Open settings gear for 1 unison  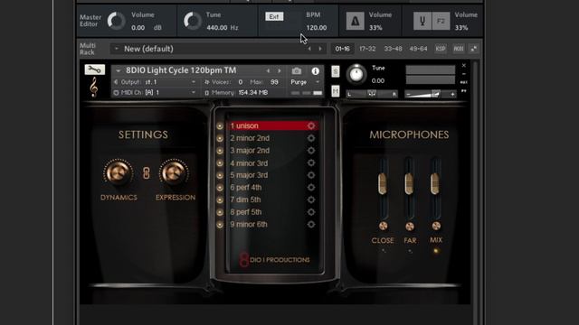tap(311, 125)
